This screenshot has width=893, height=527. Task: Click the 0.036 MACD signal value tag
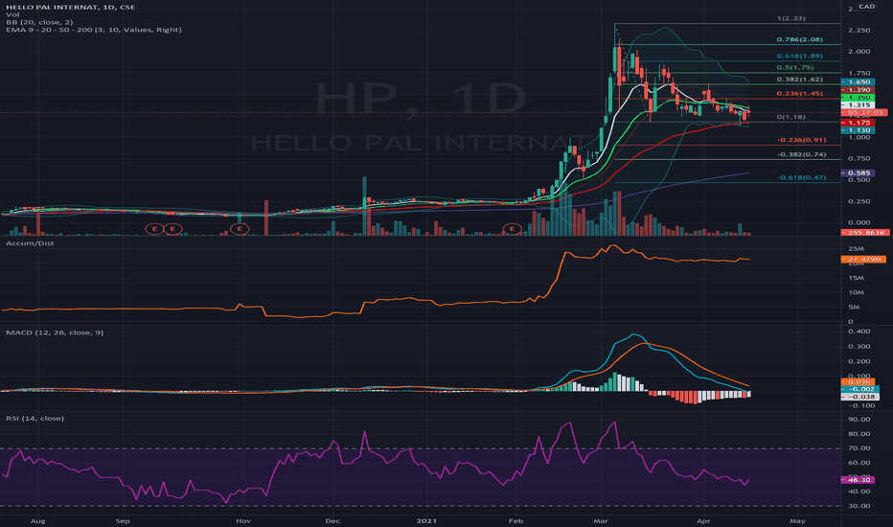pyautogui.click(x=858, y=381)
